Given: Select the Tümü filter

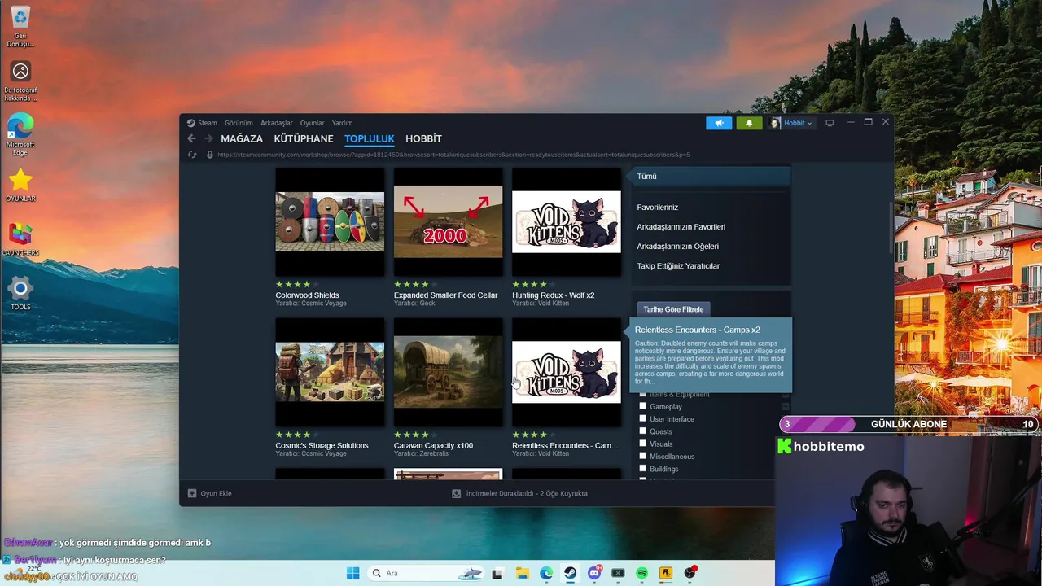Looking at the screenshot, I should pos(711,176).
